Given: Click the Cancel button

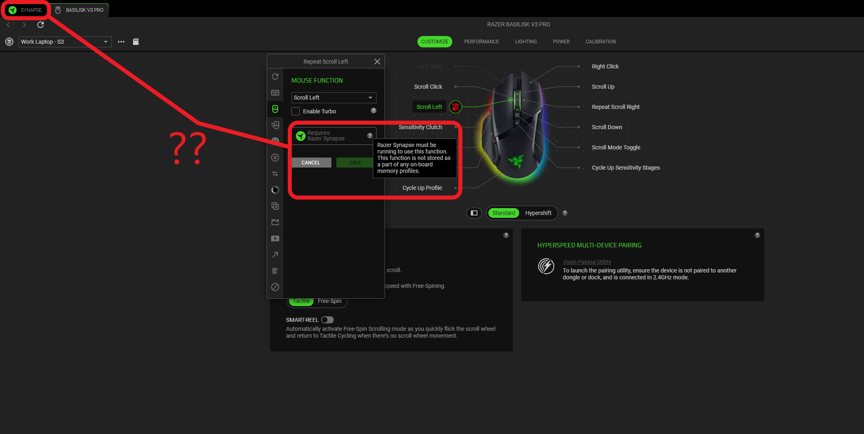Looking at the screenshot, I should click(x=311, y=162).
